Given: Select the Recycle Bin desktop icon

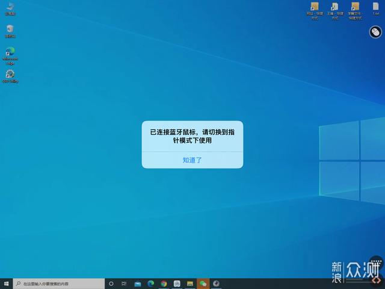Looking at the screenshot, I should tap(10, 31).
